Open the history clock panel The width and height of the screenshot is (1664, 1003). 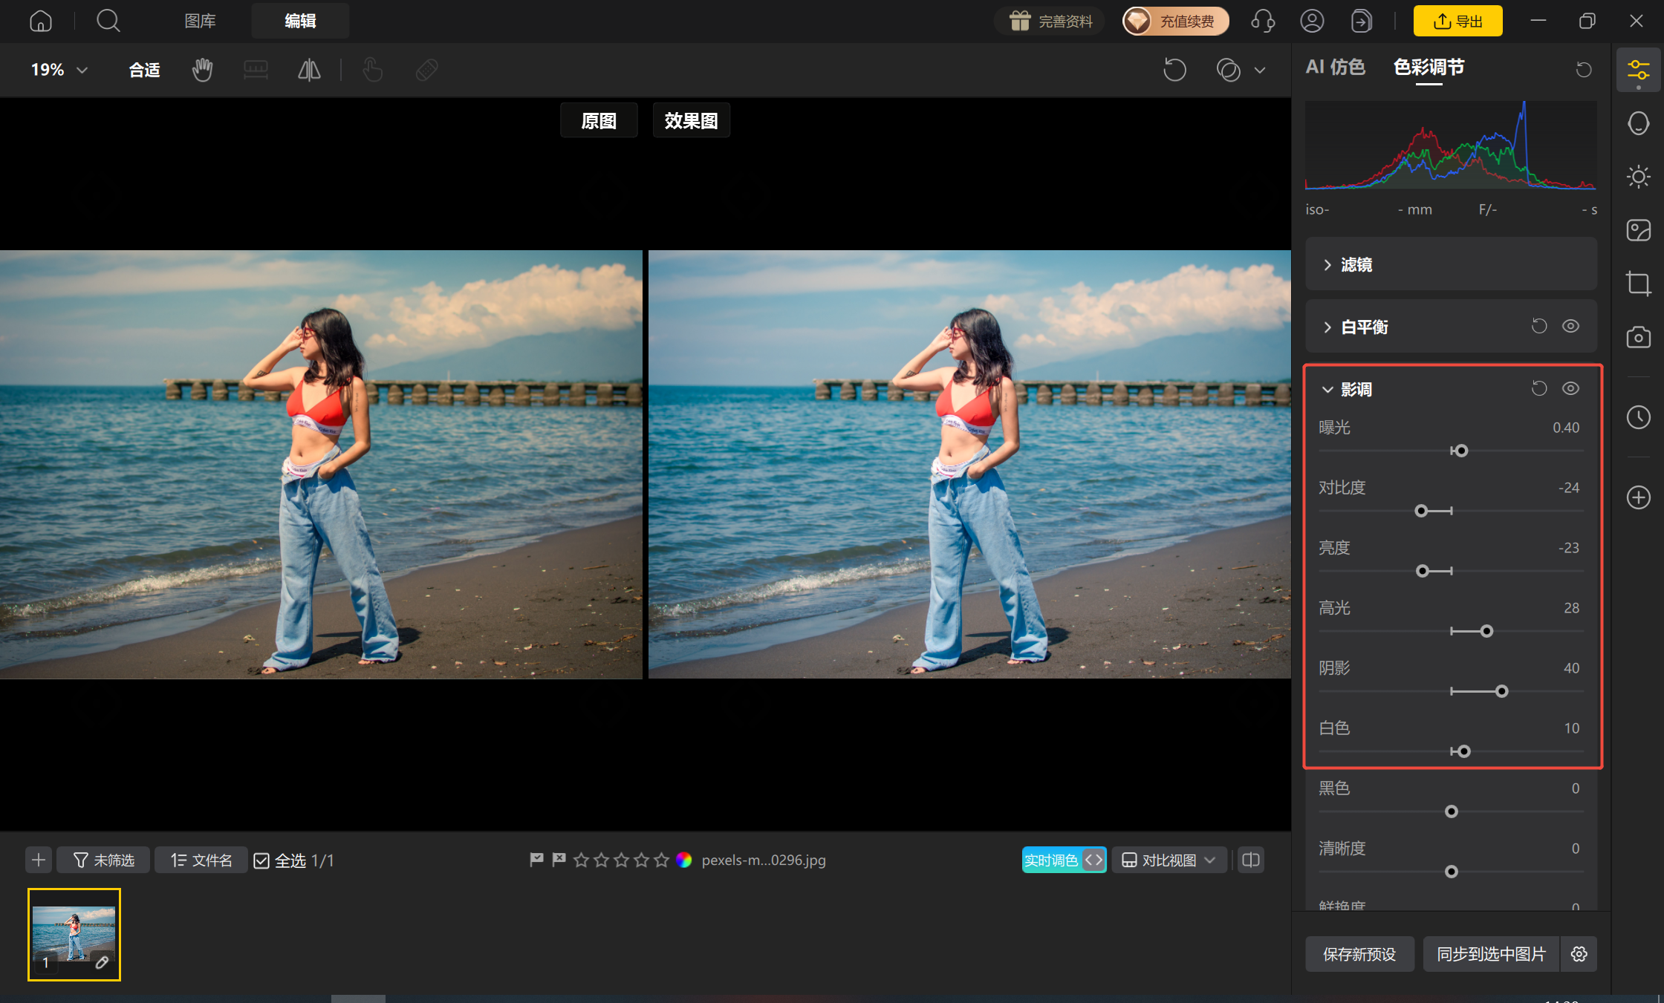(1638, 417)
